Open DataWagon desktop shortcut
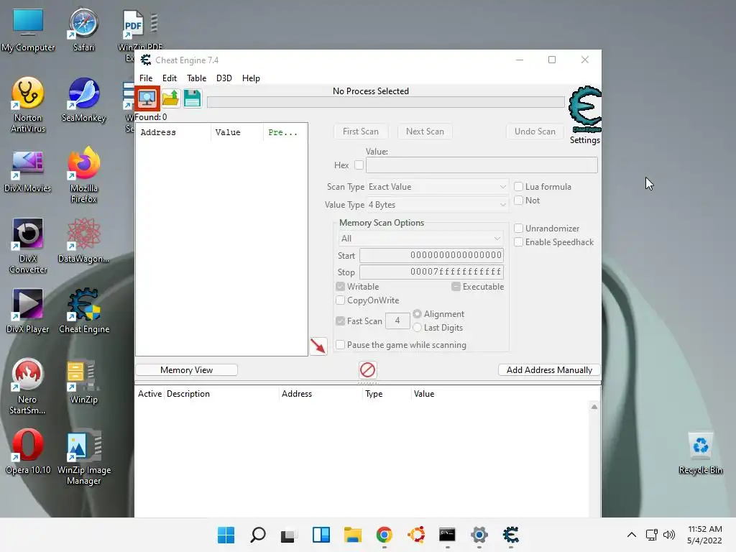The width and height of the screenshot is (736, 552). (83, 241)
